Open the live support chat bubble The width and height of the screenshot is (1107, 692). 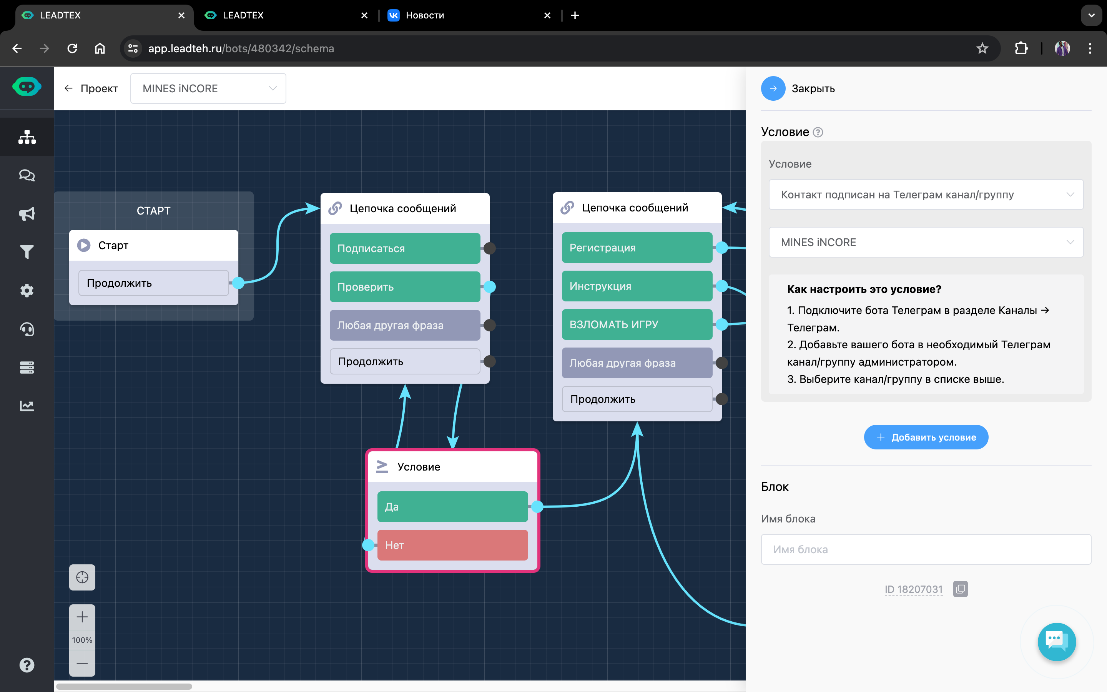(1056, 641)
